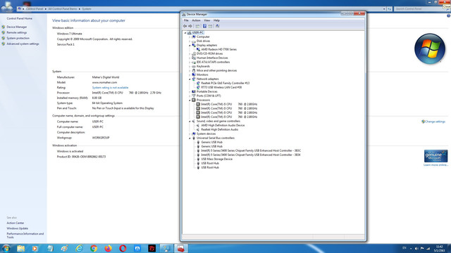Click the clock in the system tray
Screen dimensions: 451x253
(x=439, y=248)
